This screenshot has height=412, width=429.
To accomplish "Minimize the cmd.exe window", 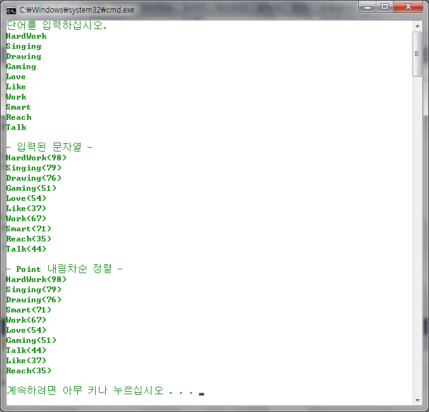I will click(368, 7).
